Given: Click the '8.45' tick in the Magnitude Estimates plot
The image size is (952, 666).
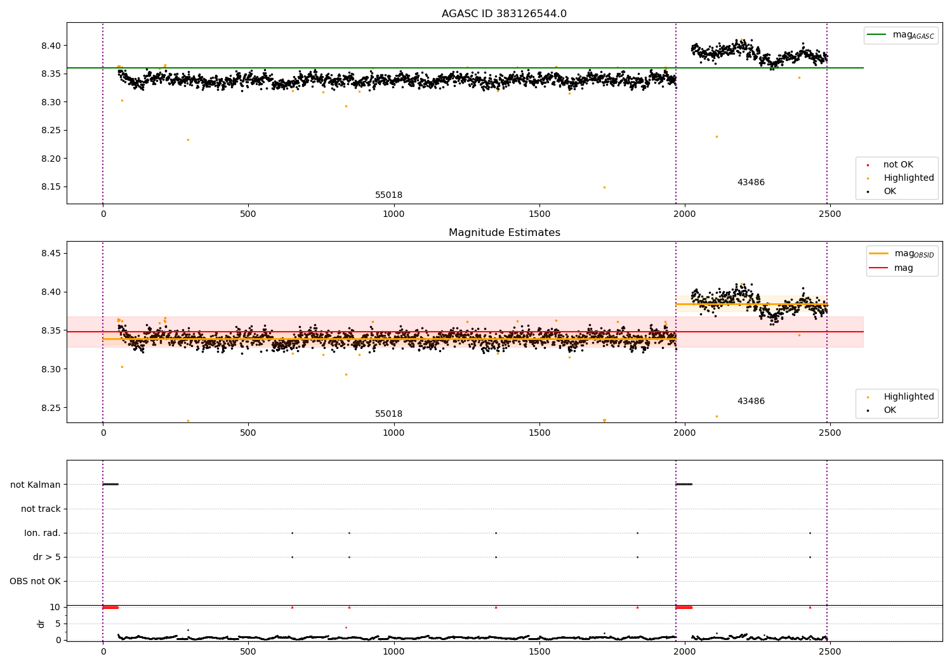Looking at the screenshot, I should point(51,253).
